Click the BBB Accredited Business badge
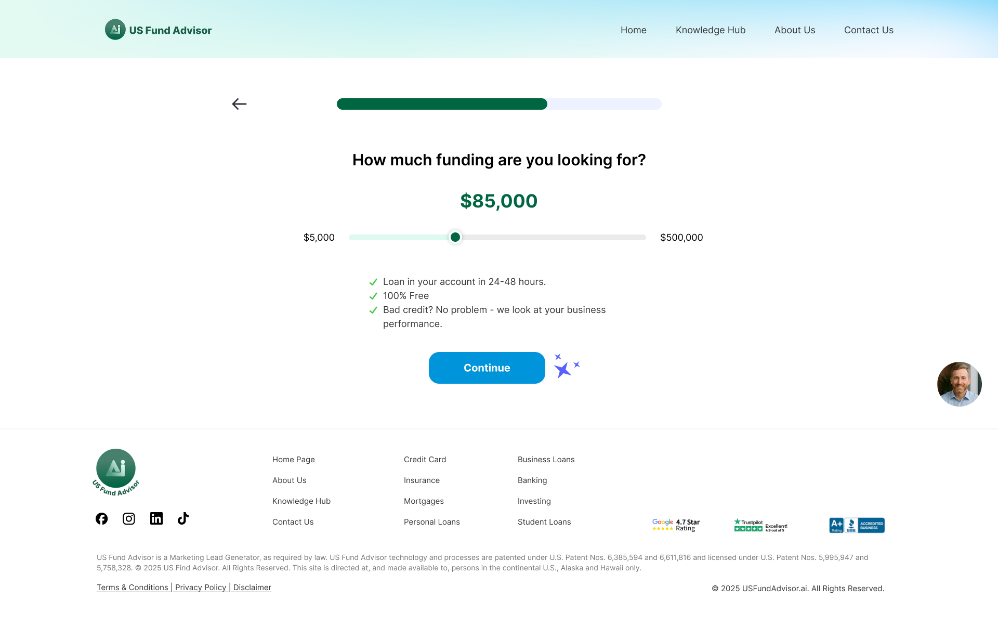998x626 pixels. pos(857,526)
